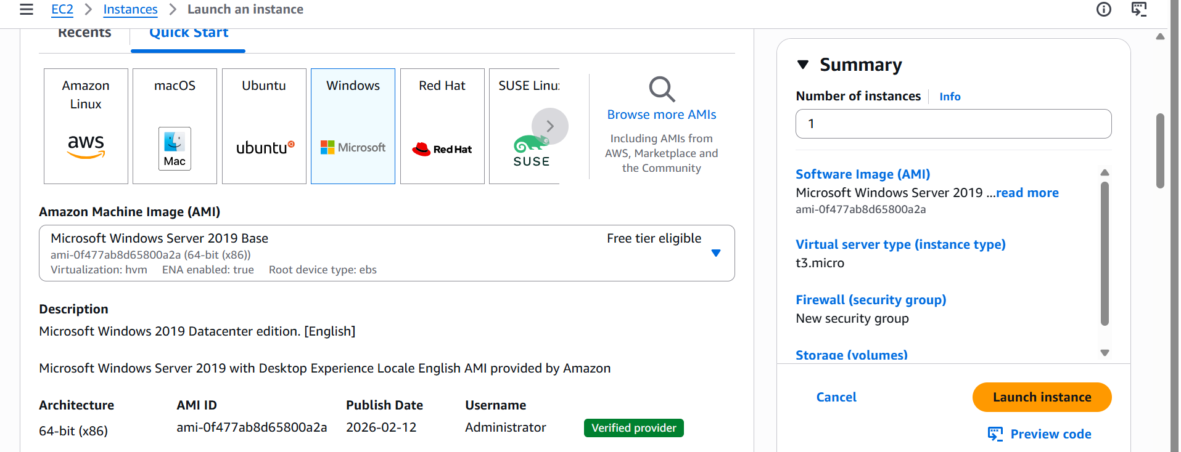Viewport: 1181px width, 452px height.
Task: Click the Browse more AMIs magnifier icon
Action: point(662,89)
